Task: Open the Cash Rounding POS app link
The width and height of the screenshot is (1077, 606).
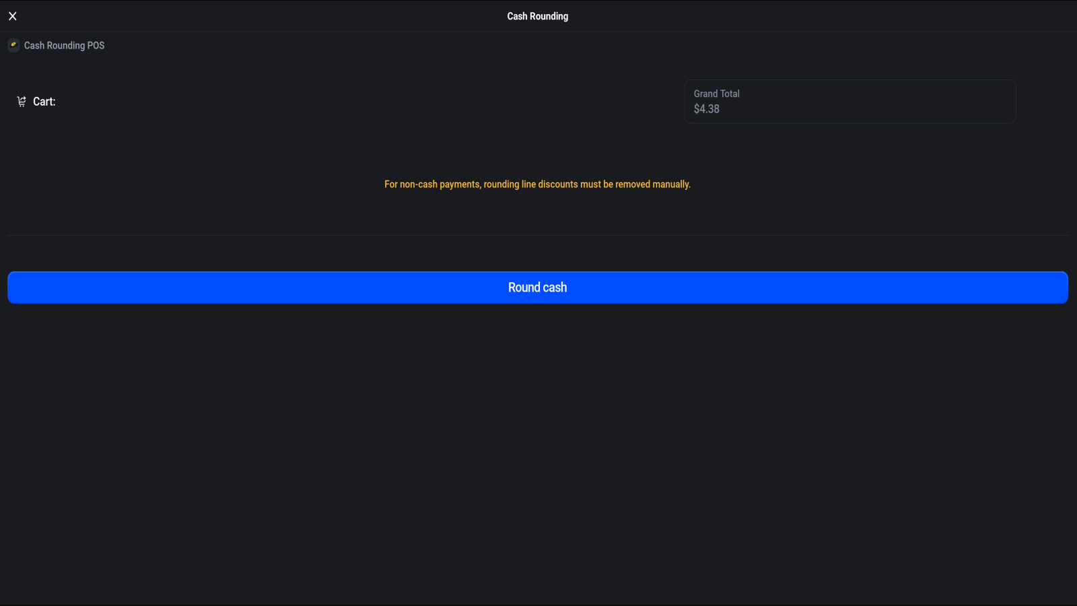Action: pos(64,45)
